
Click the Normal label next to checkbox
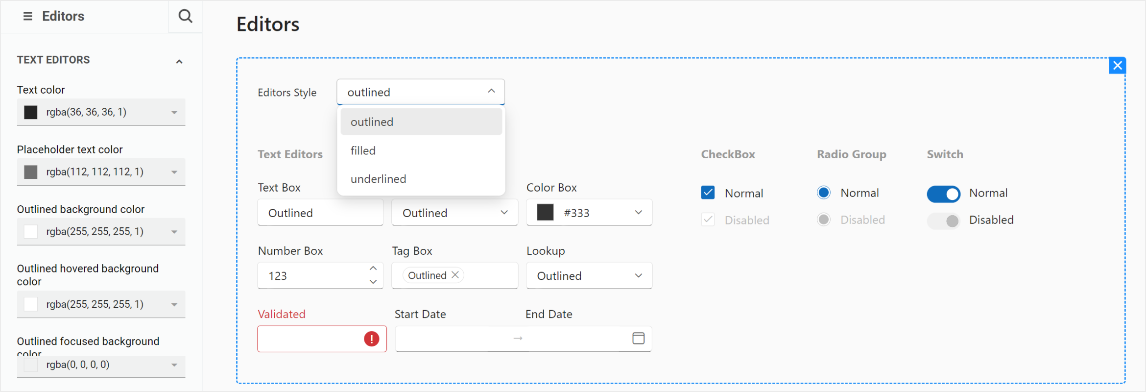coord(744,193)
